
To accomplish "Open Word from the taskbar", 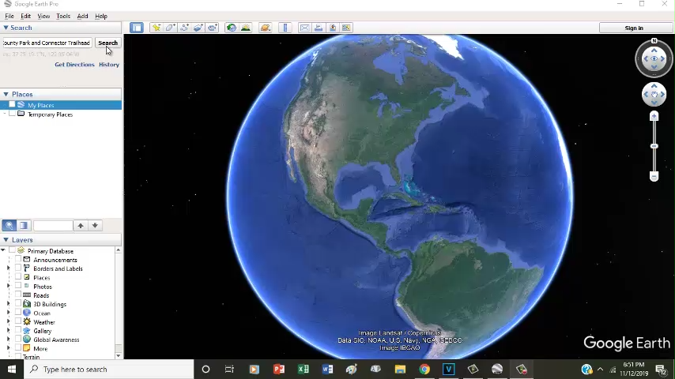I will (327, 369).
